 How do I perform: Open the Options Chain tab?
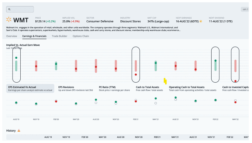coord(81,36)
